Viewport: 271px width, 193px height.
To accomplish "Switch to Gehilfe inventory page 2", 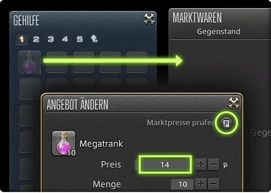I will [36, 39].
